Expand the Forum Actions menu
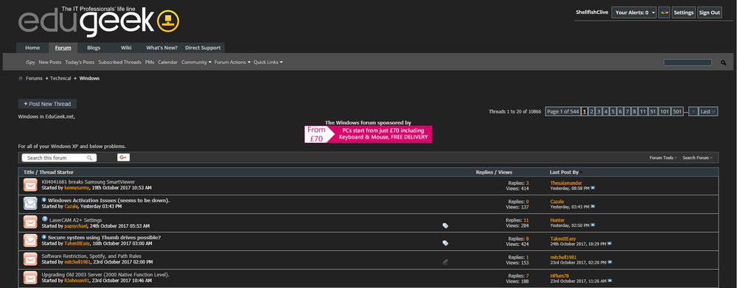 pos(232,62)
